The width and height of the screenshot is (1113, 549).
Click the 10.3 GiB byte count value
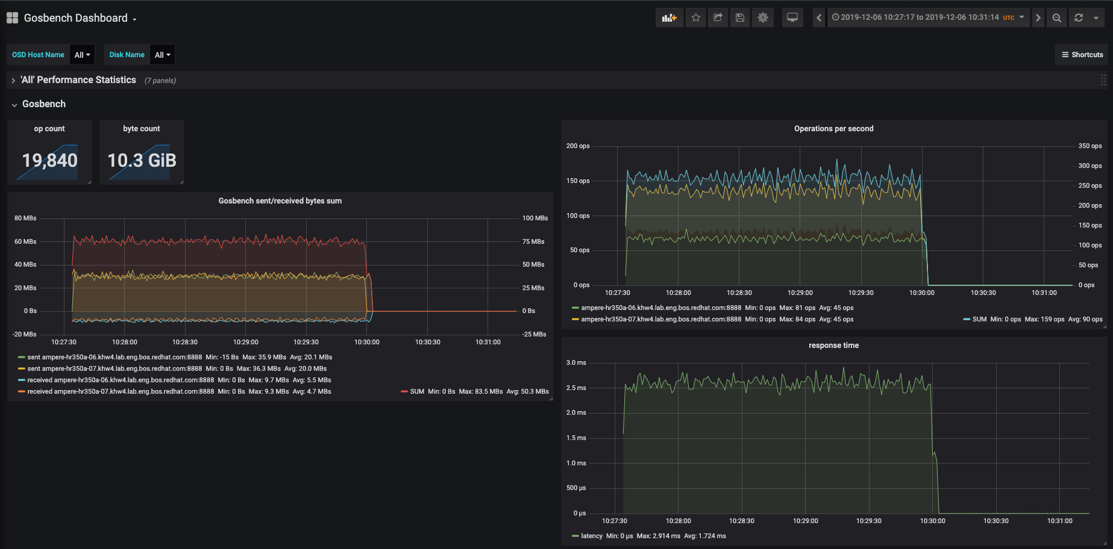(x=142, y=160)
